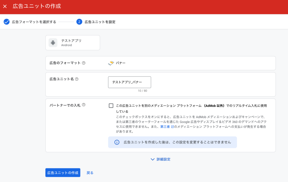The height and width of the screenshot is (182, 288).
Task: Select the 広告ユニットを設定 step label
Action: click(x=100, y=22)
